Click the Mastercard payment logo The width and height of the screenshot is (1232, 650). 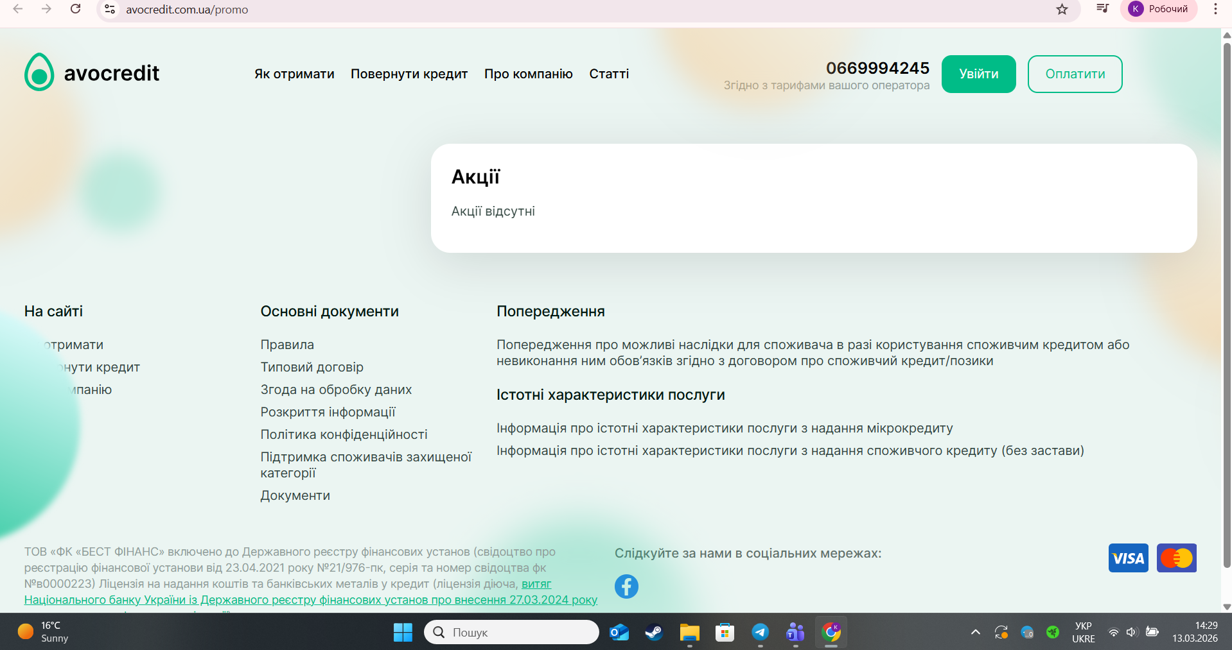[1177, 558]
